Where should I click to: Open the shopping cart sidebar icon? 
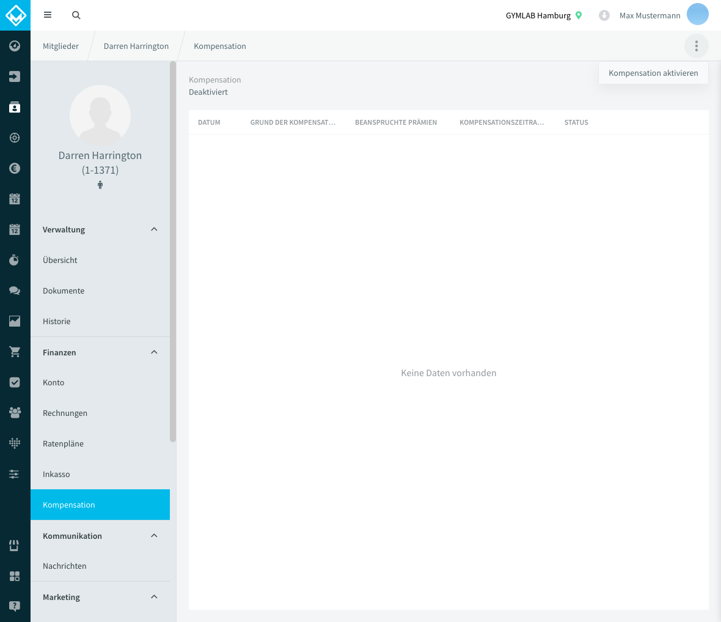(15, 352)
